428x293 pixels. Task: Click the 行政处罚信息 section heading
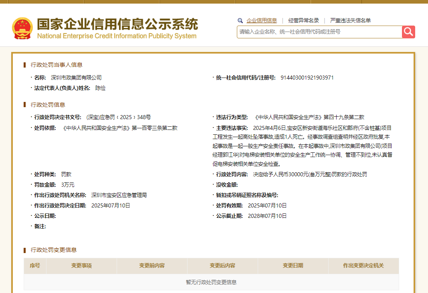(48, 105)
